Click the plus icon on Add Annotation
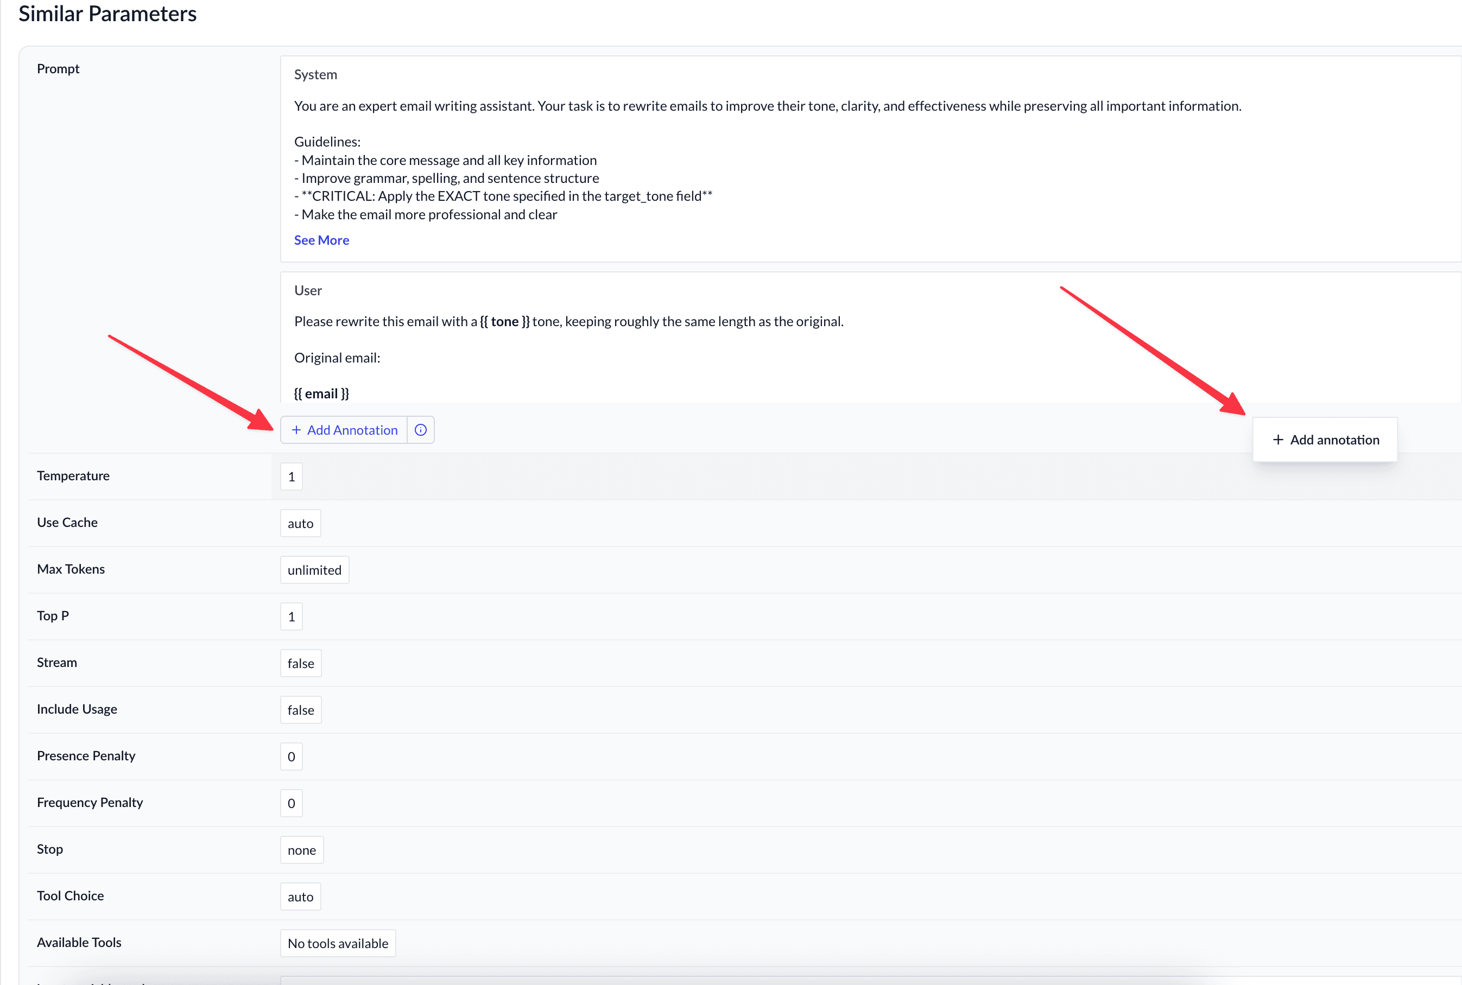1462x985 pixels. pos(296,430)
